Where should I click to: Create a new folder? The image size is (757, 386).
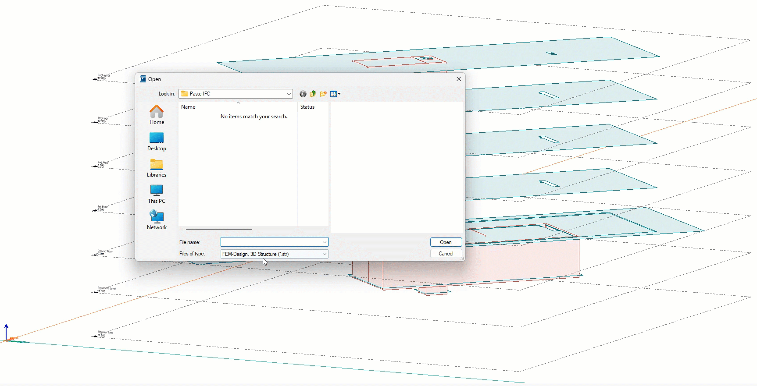[323, 94]
